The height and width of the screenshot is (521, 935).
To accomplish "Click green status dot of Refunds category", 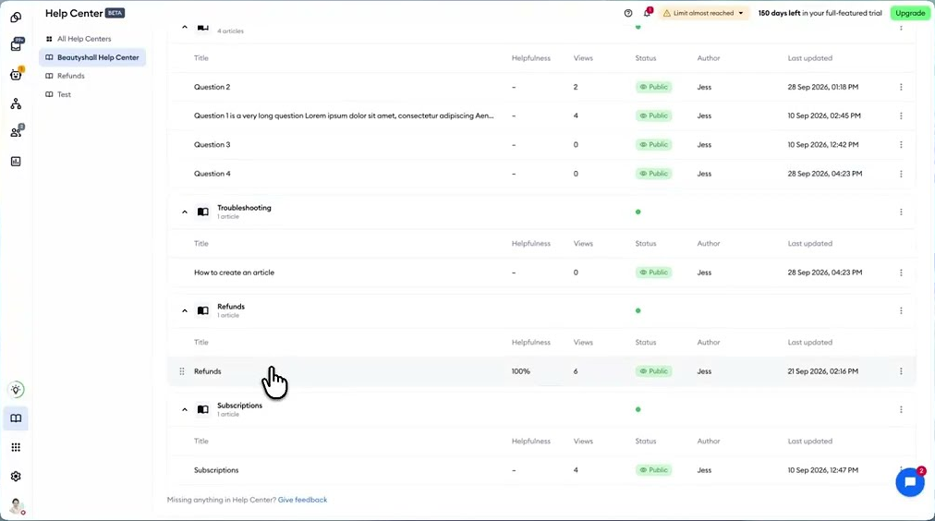I will 638,310.
